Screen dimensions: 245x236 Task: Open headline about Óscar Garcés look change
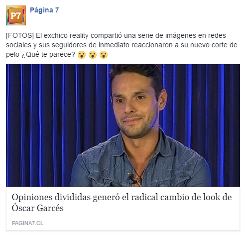pyautogui.click(x=122, y=203)
